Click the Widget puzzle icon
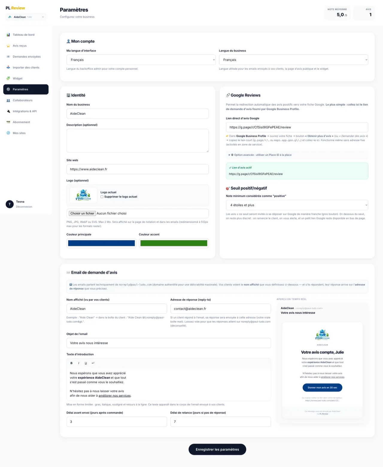The width and height of the screenshot is (383, 467). (x=8, y=78)
